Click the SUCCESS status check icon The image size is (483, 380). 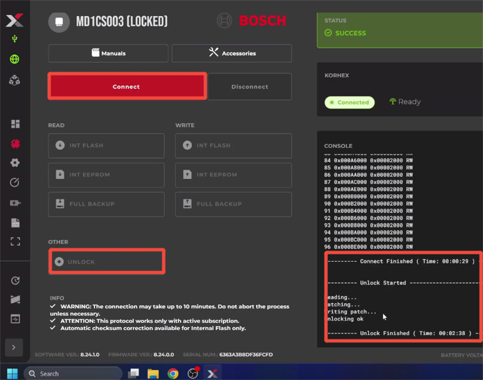[328, 33]
